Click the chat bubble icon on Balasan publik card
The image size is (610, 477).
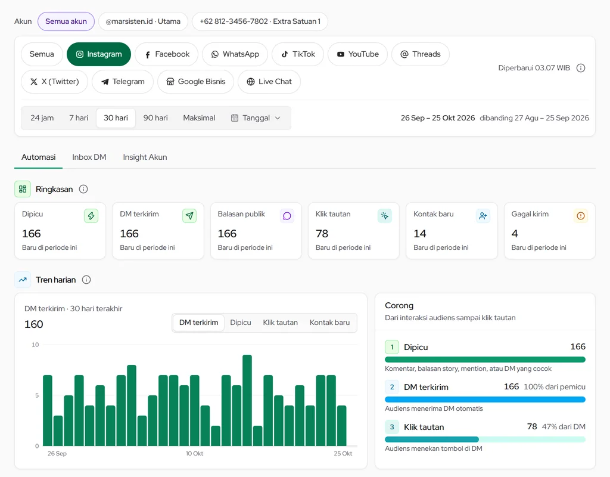287,216
